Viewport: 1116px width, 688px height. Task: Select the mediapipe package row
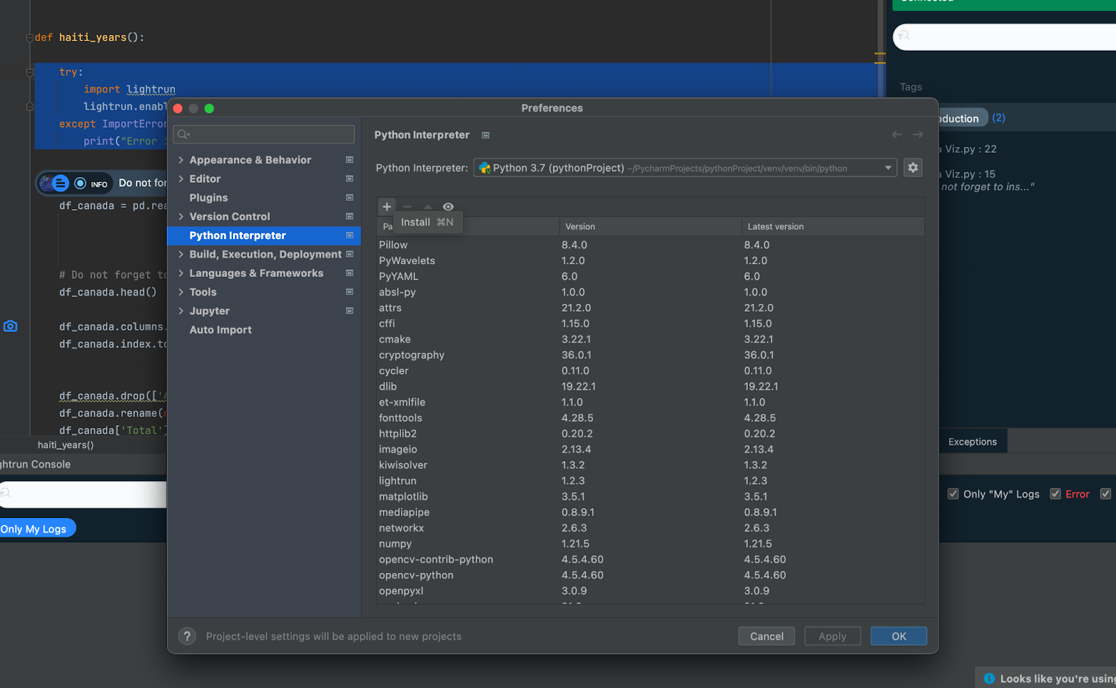tap(649, 512)
